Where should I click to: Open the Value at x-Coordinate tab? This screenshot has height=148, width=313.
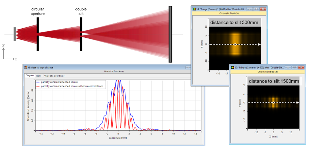tap(54, 76)
